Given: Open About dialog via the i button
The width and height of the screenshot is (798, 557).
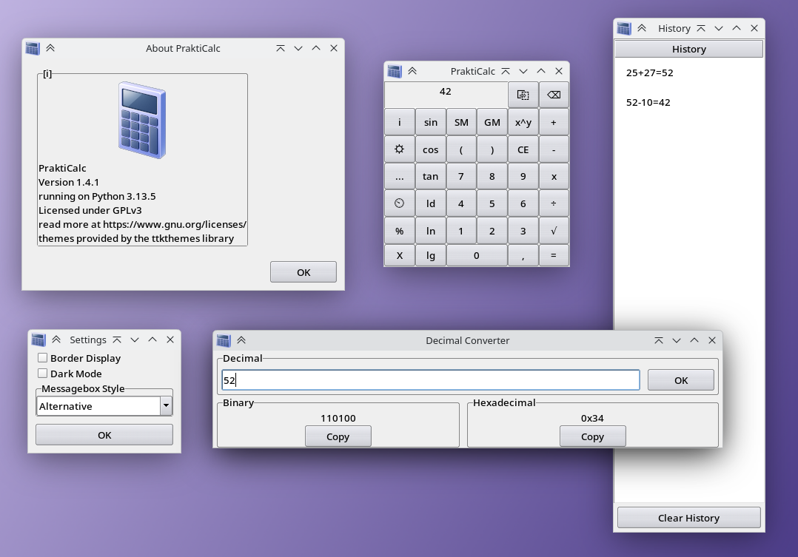Looking at the screenshot, I should (x=399, y=121).
